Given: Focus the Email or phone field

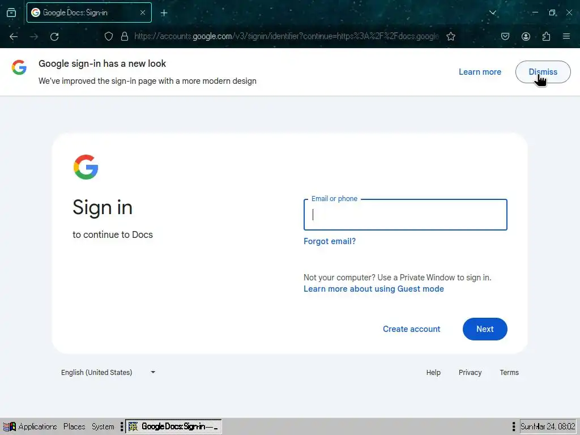Looking at the screenshot, I should point(405,215).
